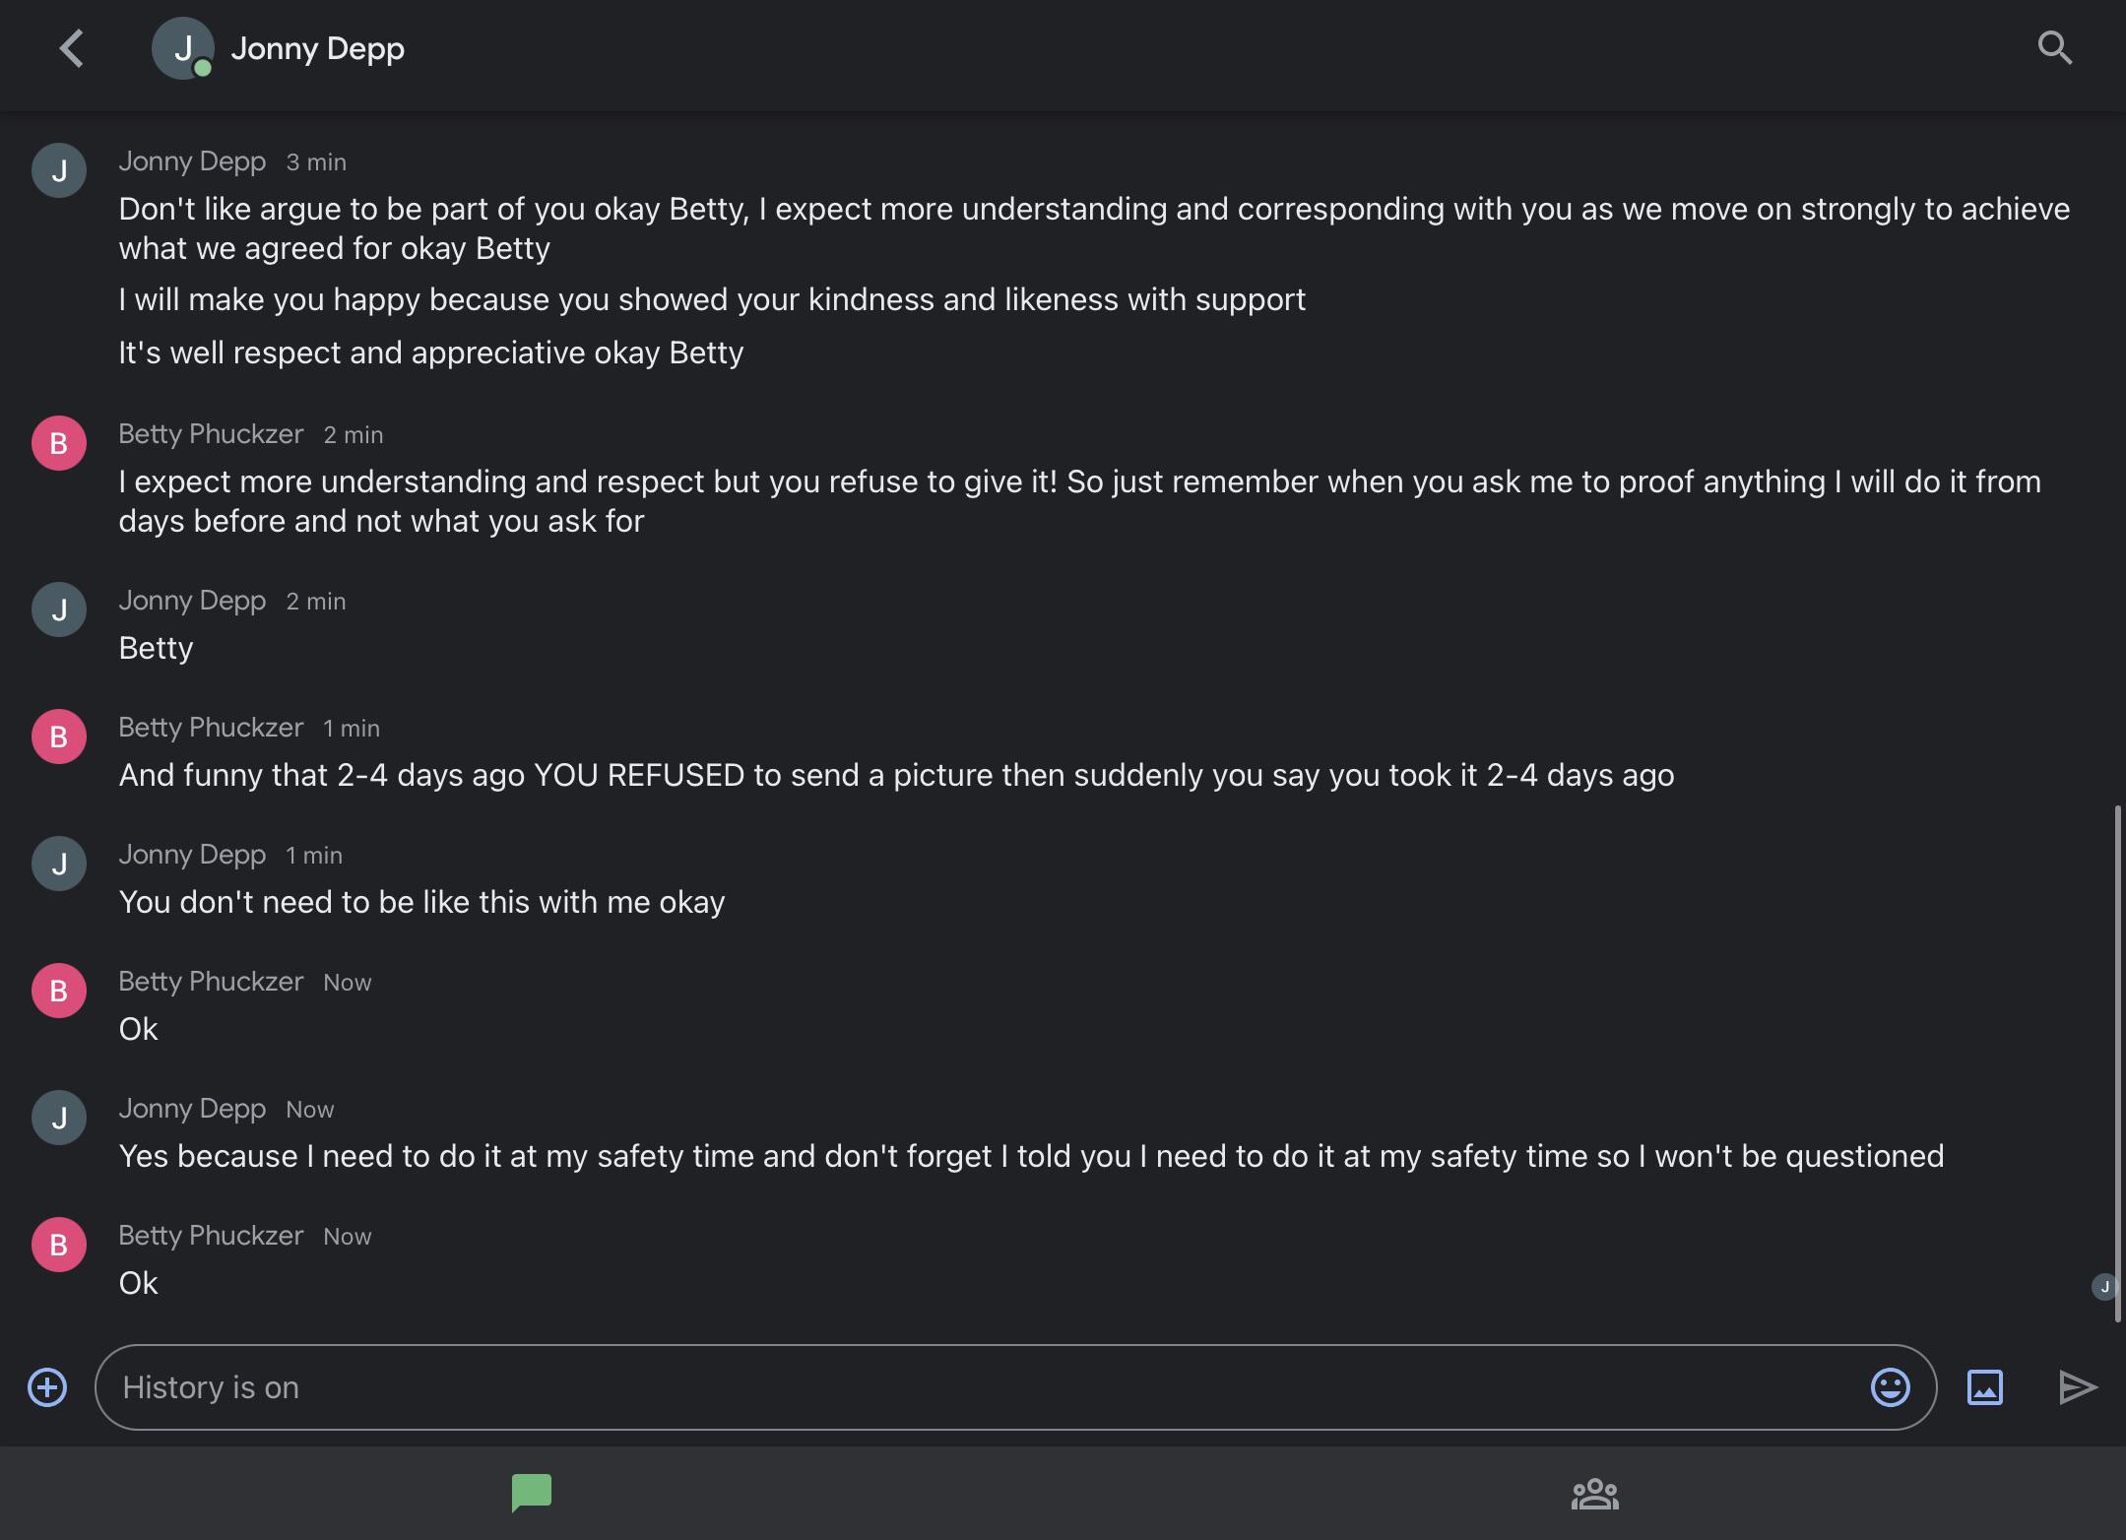2126x1540 pixels.
Task: Click the 'safety time' message from Jonny
Action: (x=1030, y=1156)
